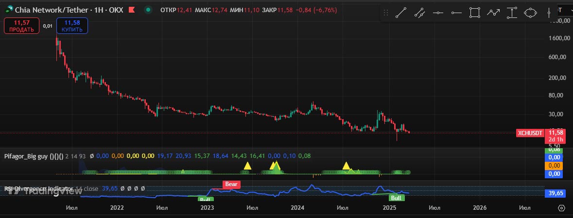Viewport: 573px width, 218px height.
Task: Click the orange 0,00 scale label
Action: click(554, 166)
